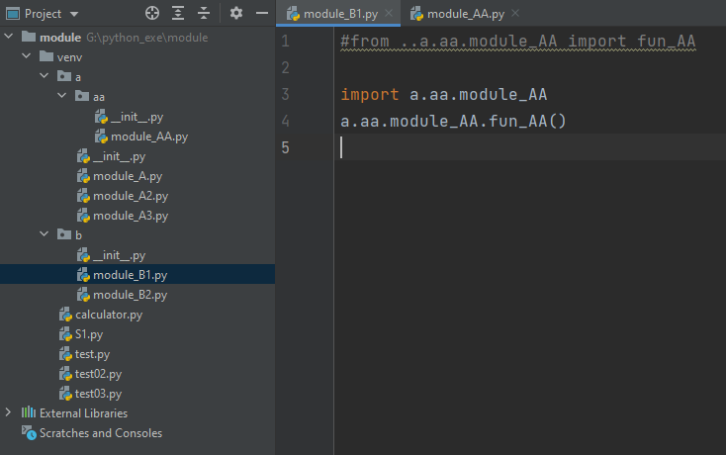This screenshot has height=455, width=726.
Task: Open calculator.py in project tree
Action: pyautogui.click(x=109, y=315)
